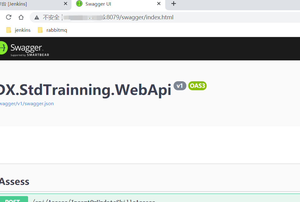300x202 pixels.
Task: Open the rabbitmq bookmark folder
Action: pyautogui.click(x=52, y=30)
